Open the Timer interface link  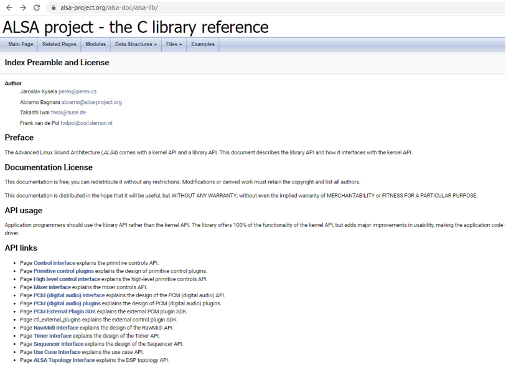point(53,336)
